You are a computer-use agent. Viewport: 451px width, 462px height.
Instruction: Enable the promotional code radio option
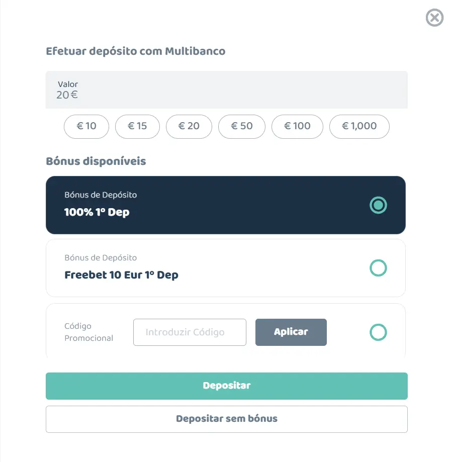click(378, 332)
